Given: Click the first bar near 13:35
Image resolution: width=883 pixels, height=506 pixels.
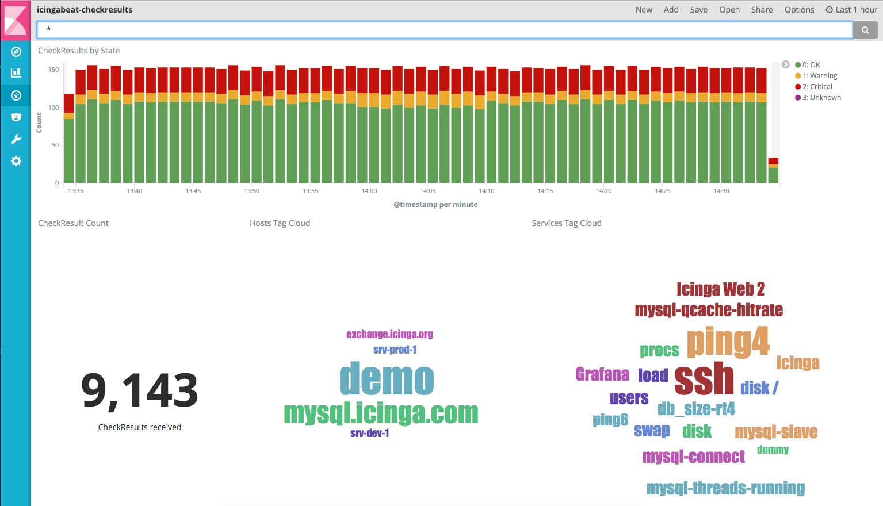Looking at the screenshot, I should click(x=68, y=139).
